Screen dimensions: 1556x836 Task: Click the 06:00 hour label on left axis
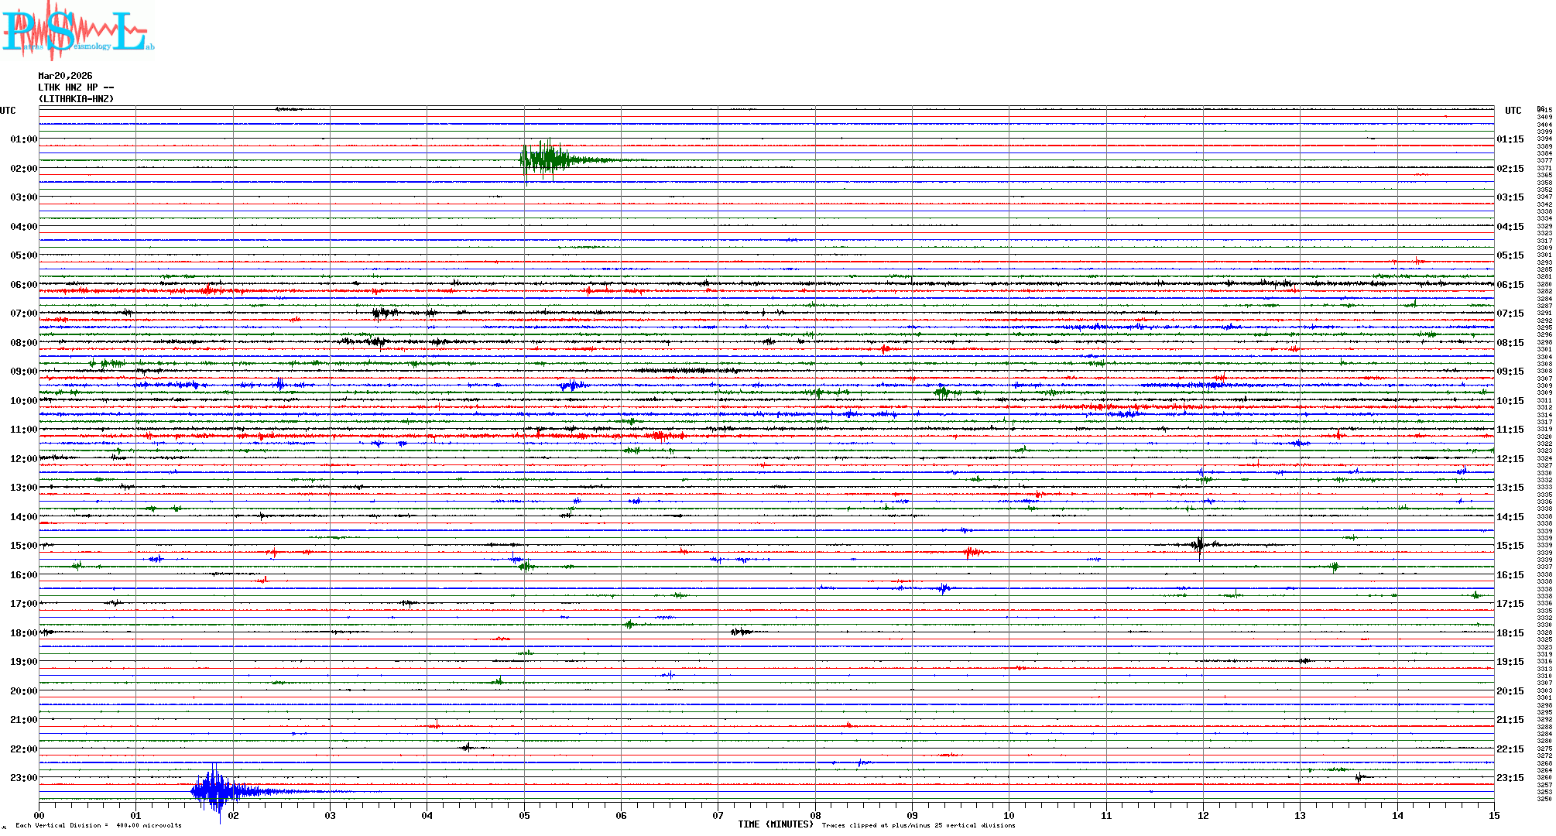click(23, 285)
